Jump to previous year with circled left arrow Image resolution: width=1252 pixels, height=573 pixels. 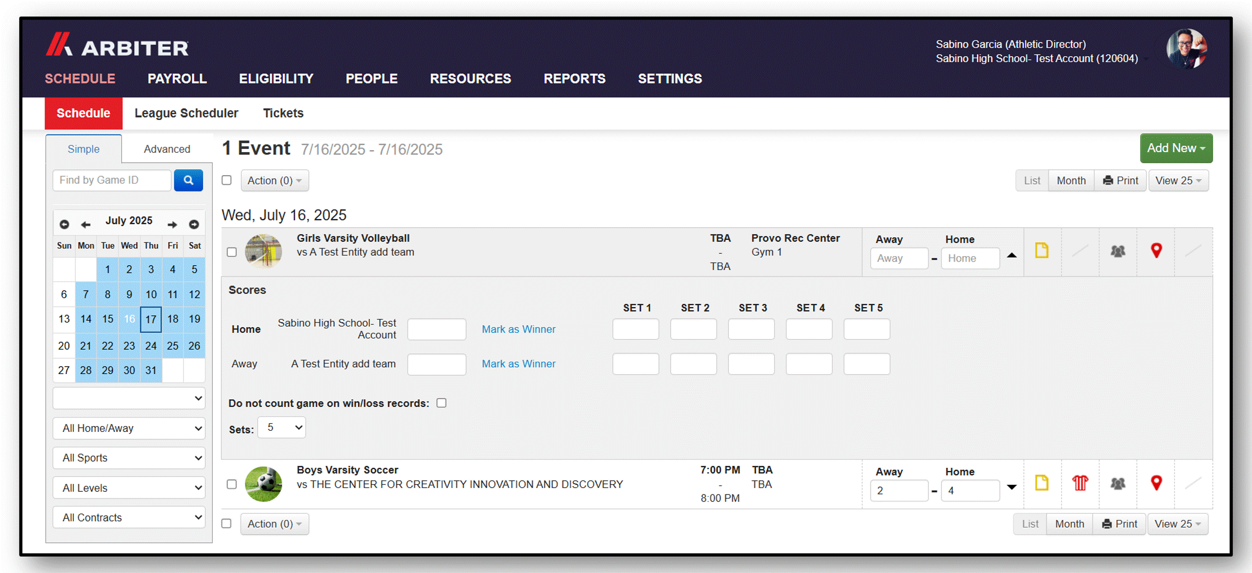(64, 224)
